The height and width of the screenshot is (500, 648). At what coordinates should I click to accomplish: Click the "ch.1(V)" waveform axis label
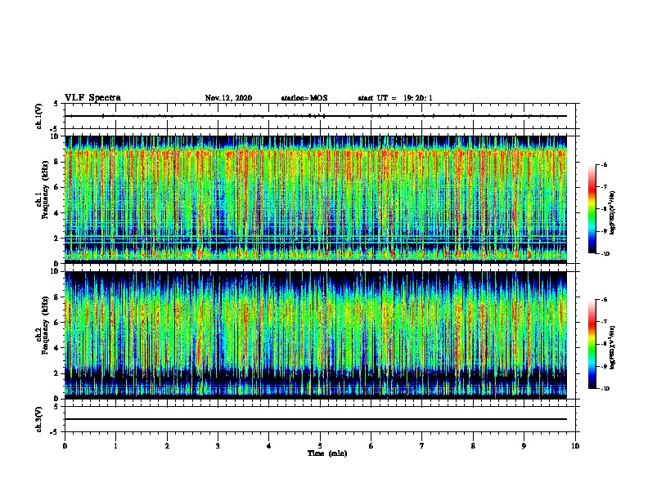tap(39, 116)
